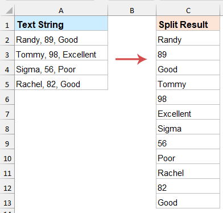
Task: Select cell containing Randy, 89, Good
Action: pyautogui.click(x=61, y=38)
